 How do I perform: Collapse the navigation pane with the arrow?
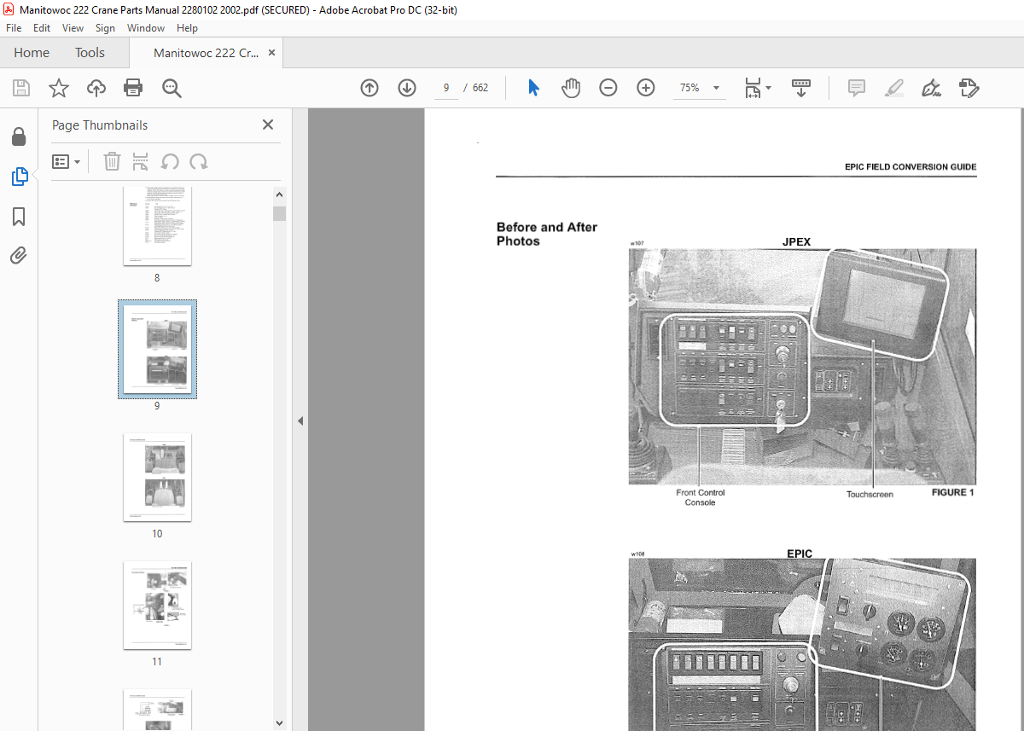click(300, 421)
